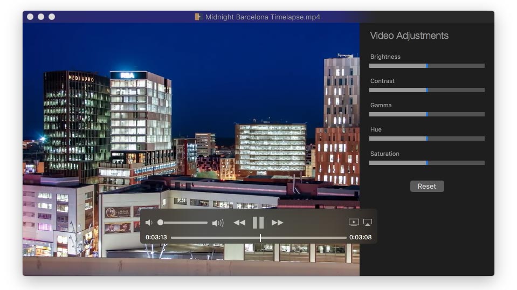The image size is (517, 290).
Task: Minimize the player window
Action: (x=41, y=17)
